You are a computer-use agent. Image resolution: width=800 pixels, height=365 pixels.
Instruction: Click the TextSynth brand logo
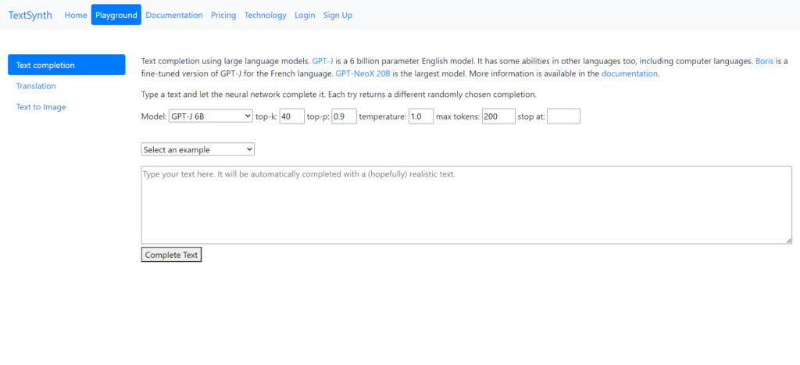(30, 15)
